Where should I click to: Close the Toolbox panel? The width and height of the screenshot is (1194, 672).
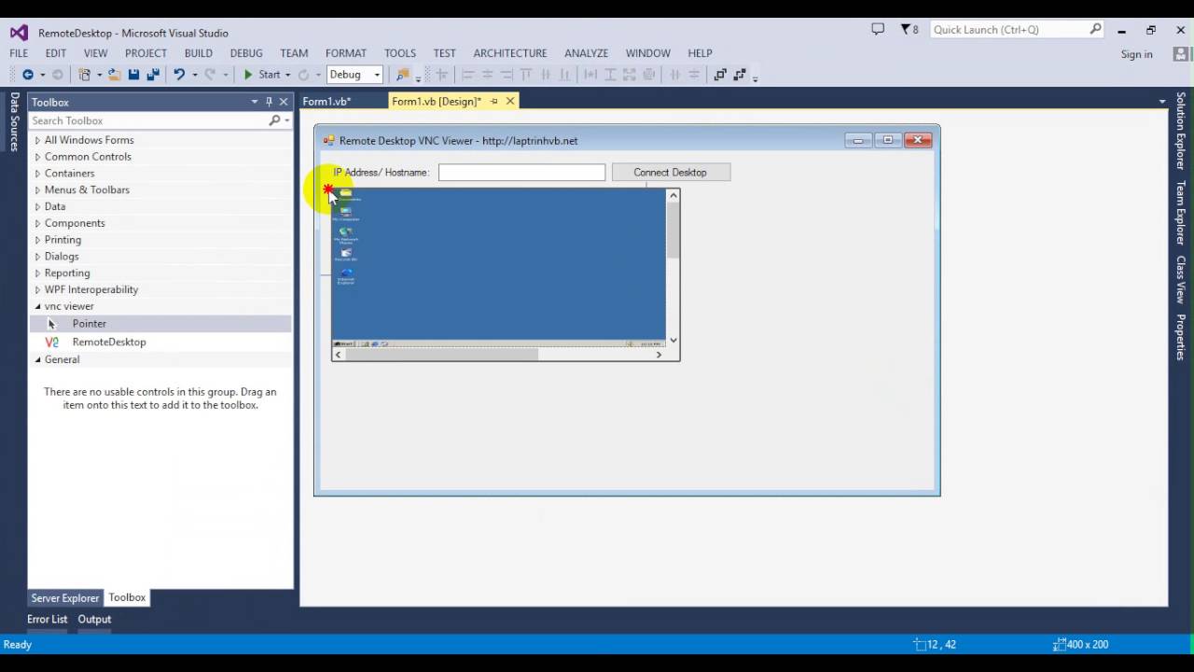coord(284,102)
